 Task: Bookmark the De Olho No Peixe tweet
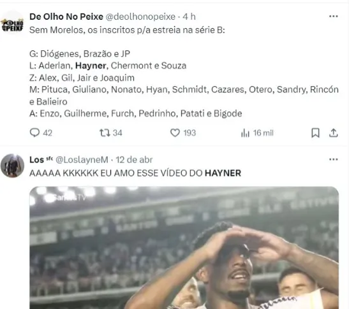pos(315,133)
